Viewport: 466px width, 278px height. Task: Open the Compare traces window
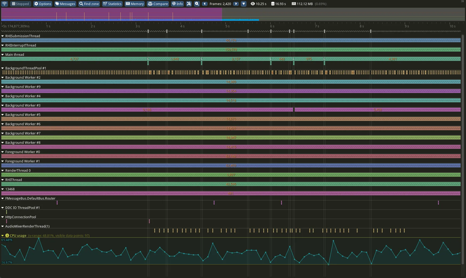click(158, 4)
